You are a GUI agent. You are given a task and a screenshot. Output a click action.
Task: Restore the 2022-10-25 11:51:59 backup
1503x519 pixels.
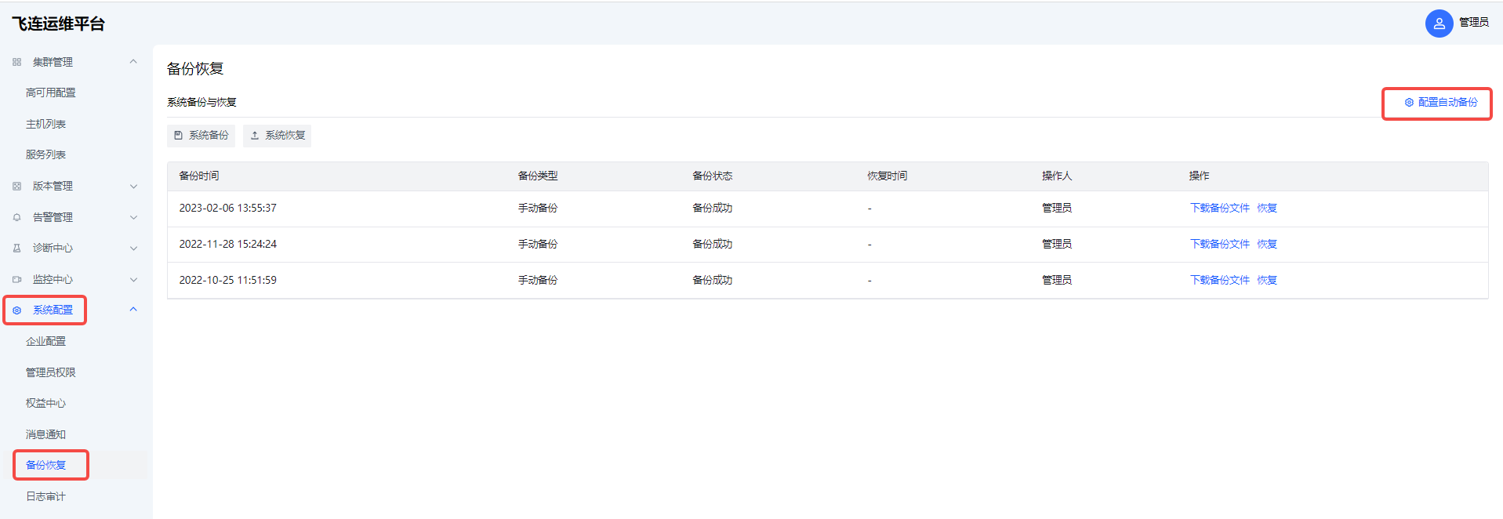click(1267, 280)
